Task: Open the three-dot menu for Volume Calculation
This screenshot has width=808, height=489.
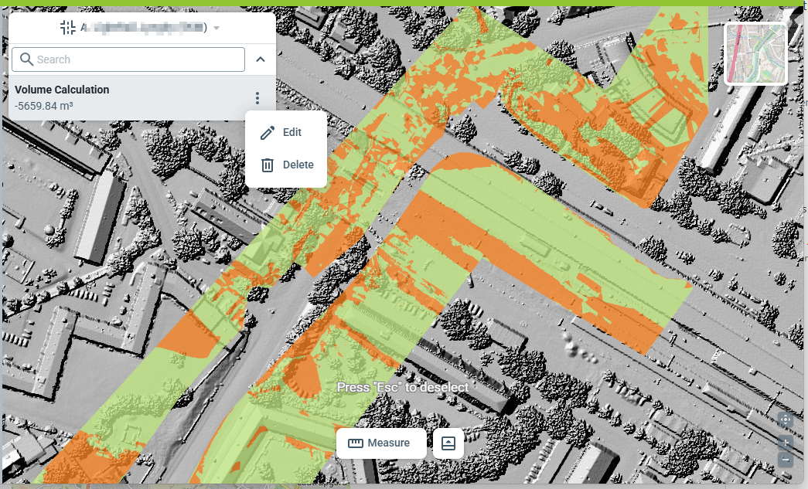Action: 257,99
